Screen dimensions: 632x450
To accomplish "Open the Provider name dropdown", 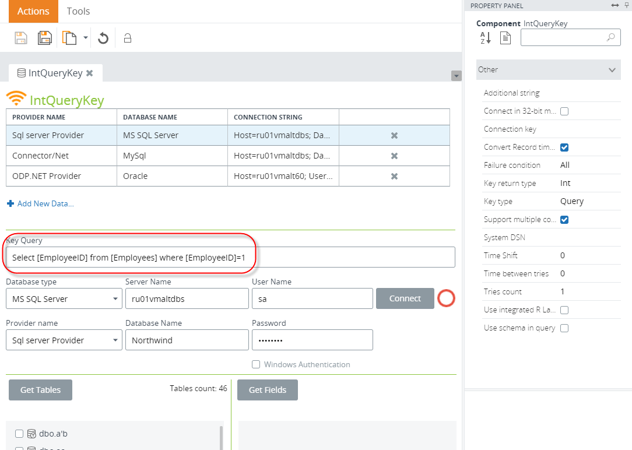I will click(x=64, y=340).
